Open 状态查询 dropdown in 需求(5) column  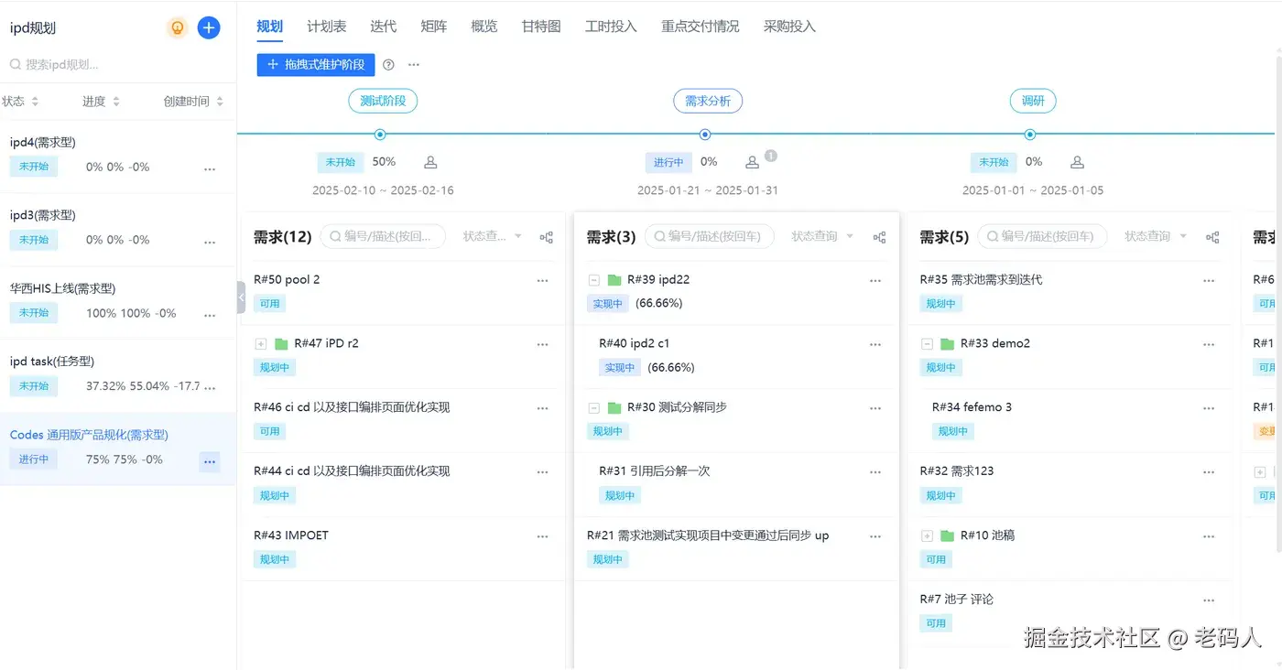1155,236
